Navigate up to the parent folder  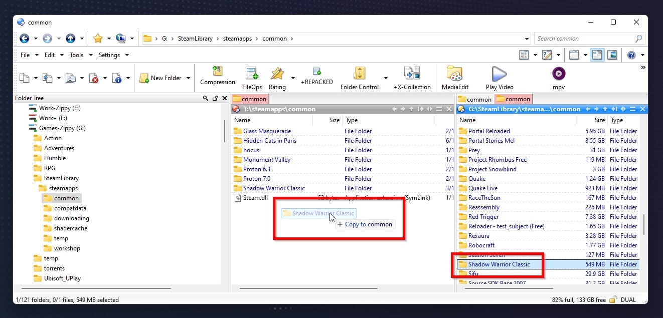(x=70, y=39)
